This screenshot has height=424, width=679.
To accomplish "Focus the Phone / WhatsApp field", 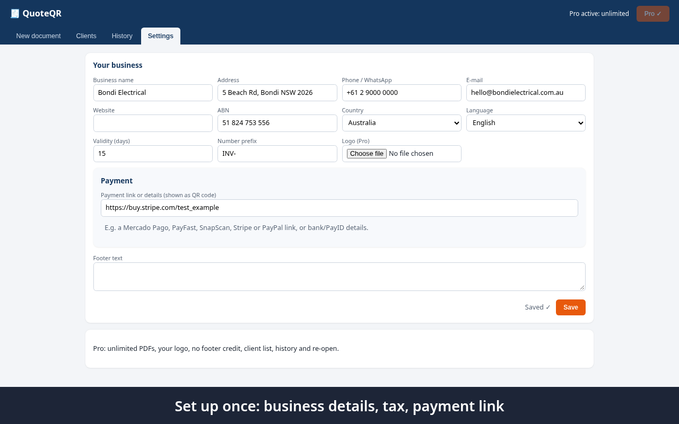I will (x=402, y=93).
